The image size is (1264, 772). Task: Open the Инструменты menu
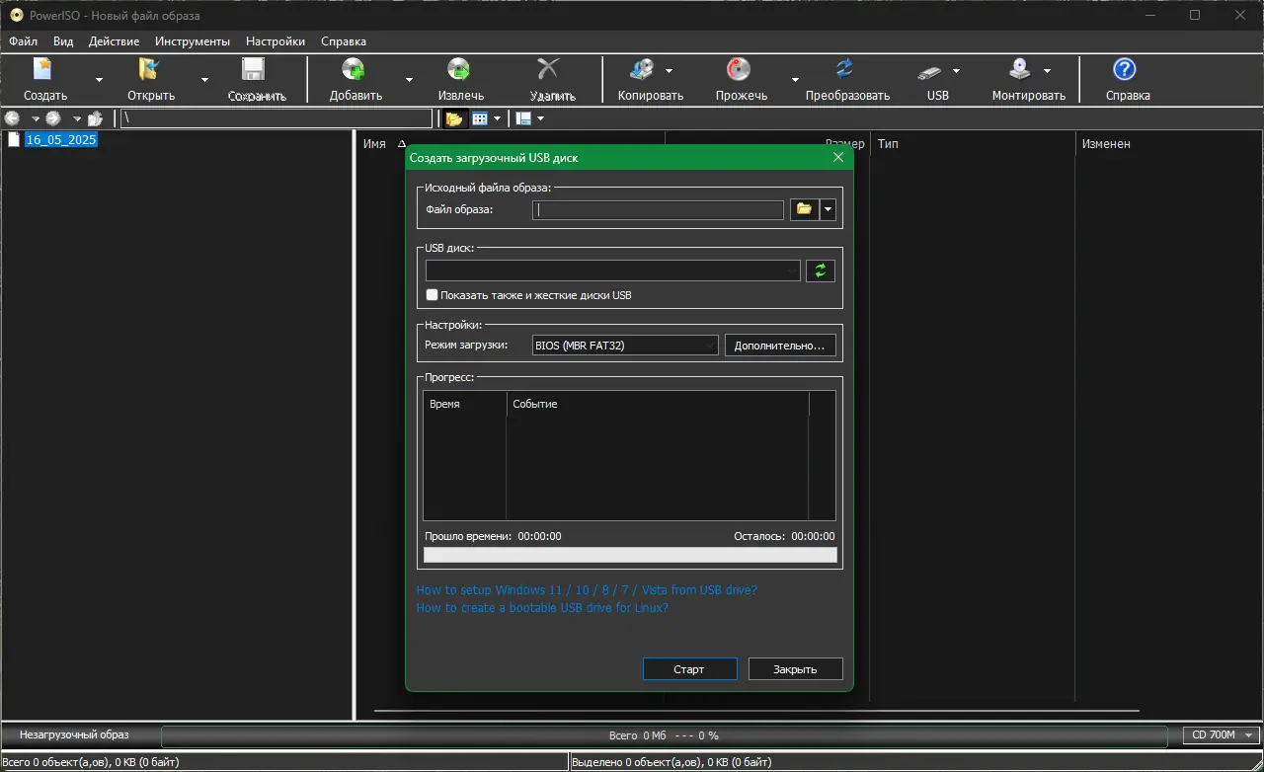point(193,41)
